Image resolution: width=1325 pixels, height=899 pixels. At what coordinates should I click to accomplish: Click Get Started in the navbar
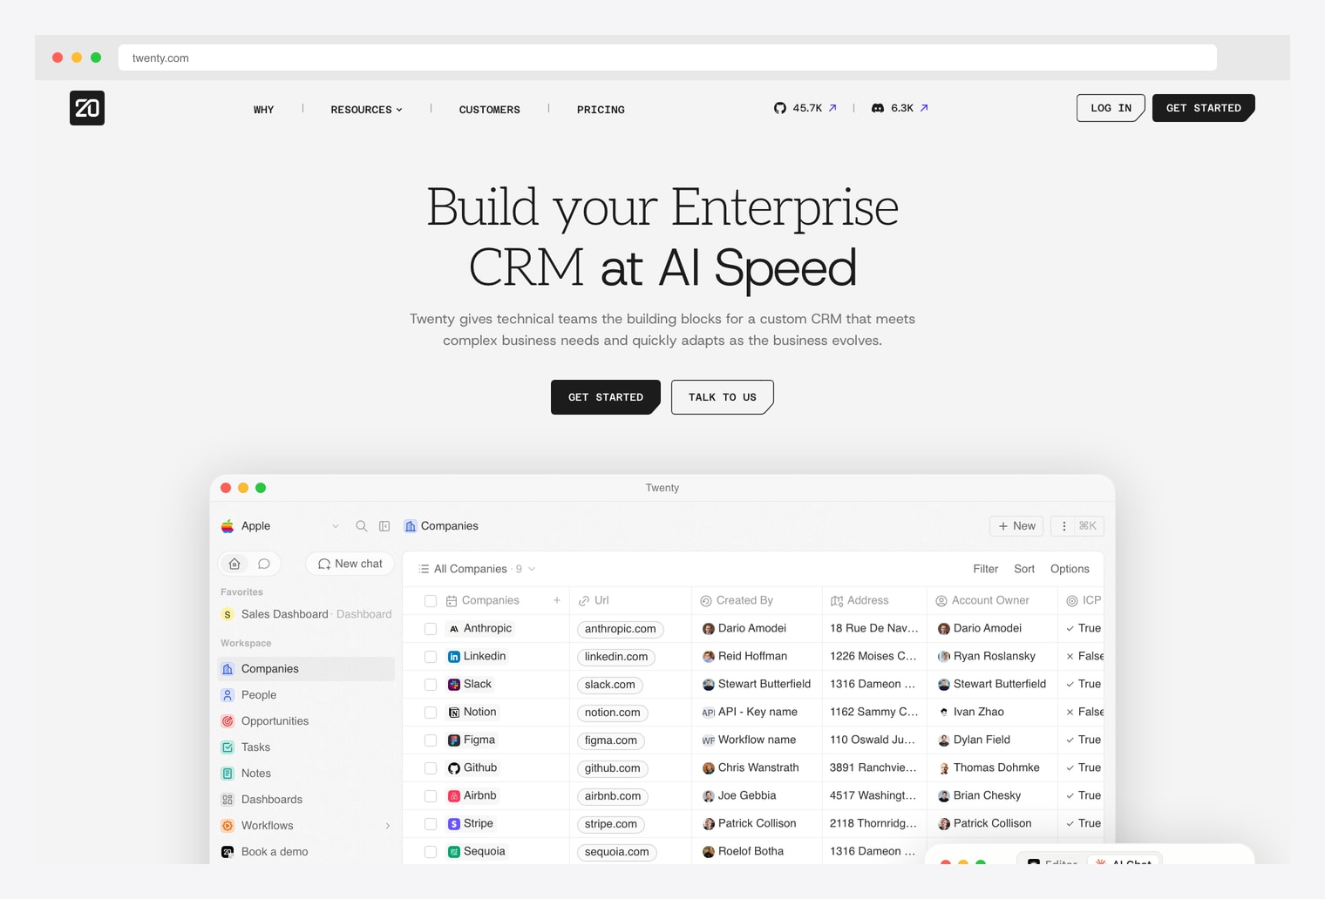(x=1204, y=108)
